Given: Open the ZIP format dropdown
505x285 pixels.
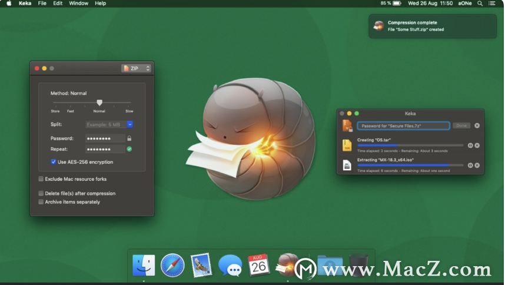Looking at the screenshot, I should 136,68.
